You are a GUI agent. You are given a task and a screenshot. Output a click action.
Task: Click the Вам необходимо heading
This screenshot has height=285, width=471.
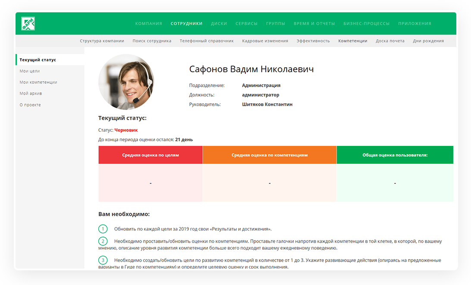click(x=124, y=214)
